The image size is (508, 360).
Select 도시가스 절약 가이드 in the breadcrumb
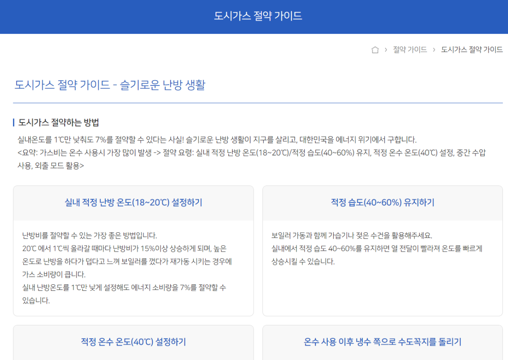pos(471,49)
